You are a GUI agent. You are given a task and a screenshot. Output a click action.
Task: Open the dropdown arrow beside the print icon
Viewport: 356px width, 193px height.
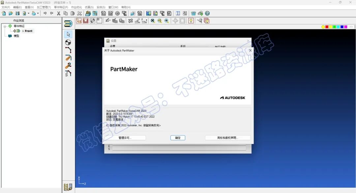tap(38, 13)
